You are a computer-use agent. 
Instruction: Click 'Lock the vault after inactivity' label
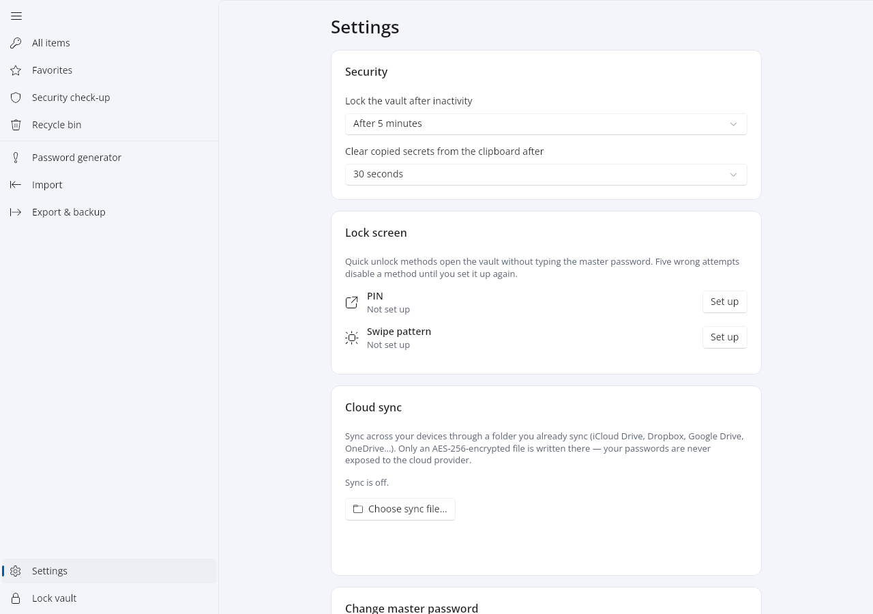coord(409,101)
